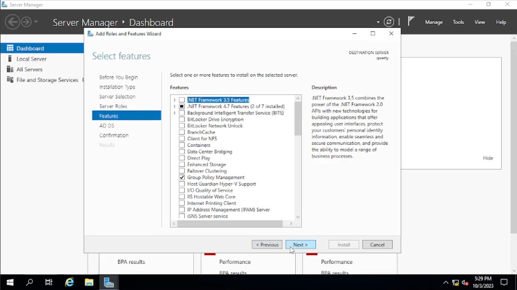
Task: Check the BitLocker Drive Encryption checkbox
Action: point(182,119)
